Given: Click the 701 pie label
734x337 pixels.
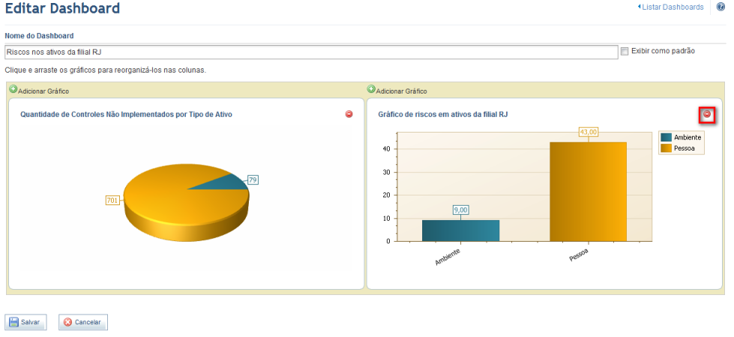Looking at the screenshot, I should click(x=112, y=201).
